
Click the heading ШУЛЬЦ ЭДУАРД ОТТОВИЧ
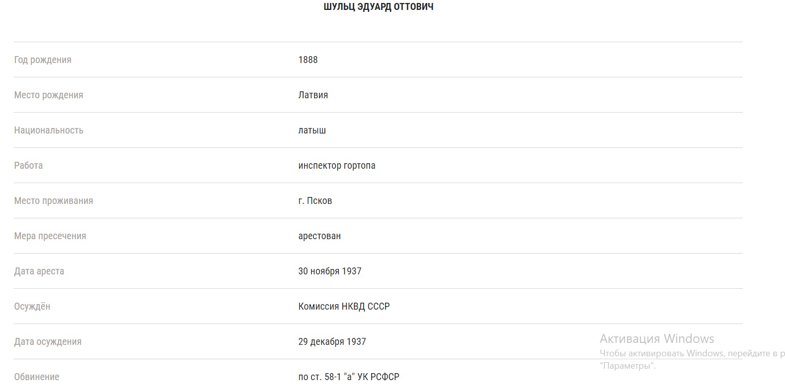[378, 7]
